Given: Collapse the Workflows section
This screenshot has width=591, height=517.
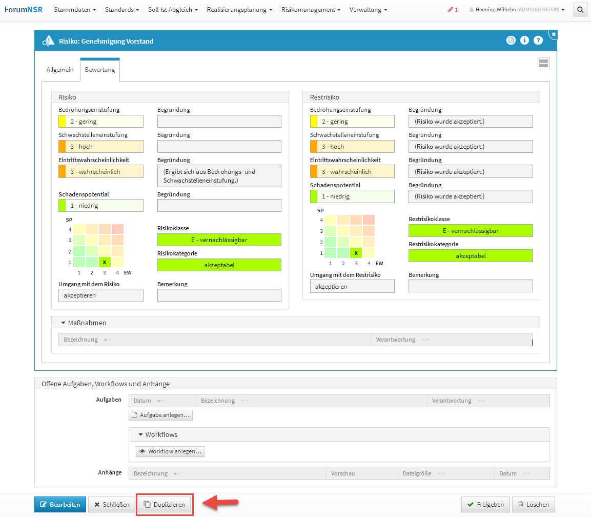Looking at the screenshot, I should click(x=140, y=434).
